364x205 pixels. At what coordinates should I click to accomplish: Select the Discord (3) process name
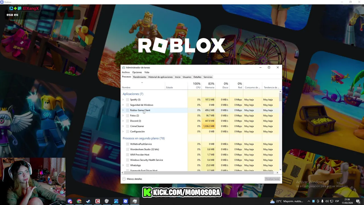(x=136, y=121)
